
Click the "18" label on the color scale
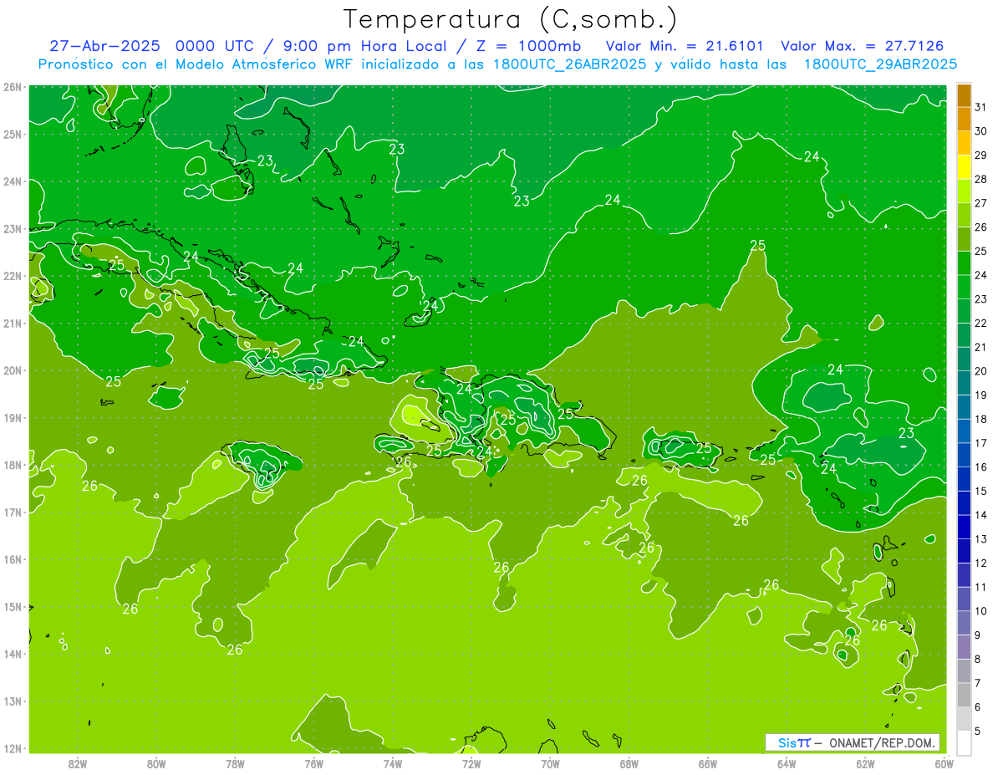981,419
